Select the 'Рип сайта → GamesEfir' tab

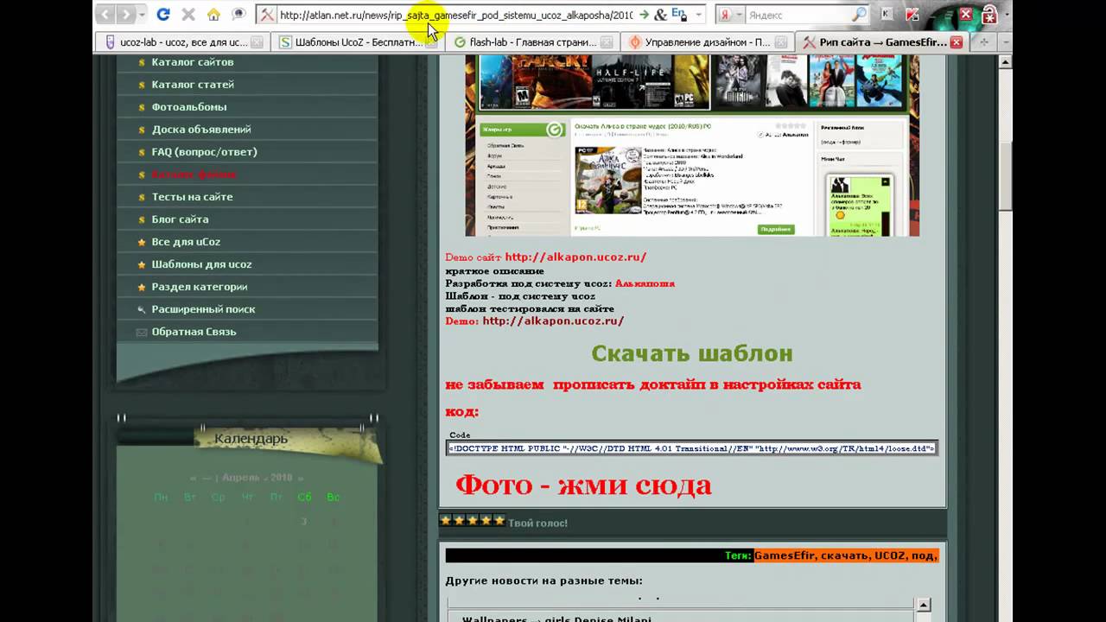tap(881, 41)
